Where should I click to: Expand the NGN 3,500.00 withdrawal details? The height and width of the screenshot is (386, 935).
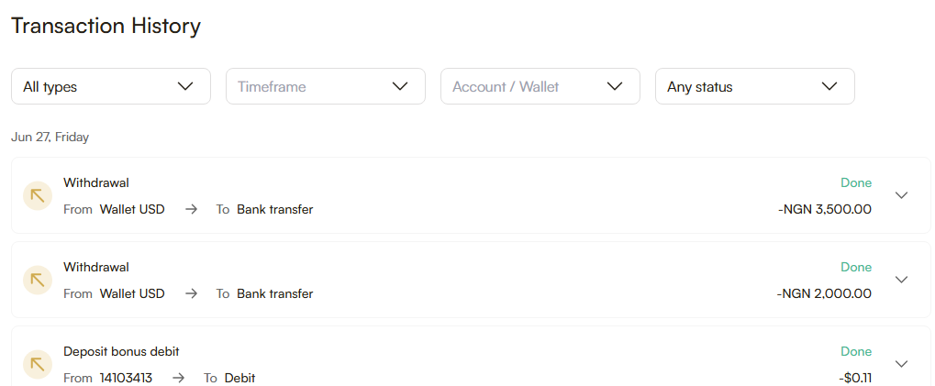pyautogui.click(x=901, y=195)
